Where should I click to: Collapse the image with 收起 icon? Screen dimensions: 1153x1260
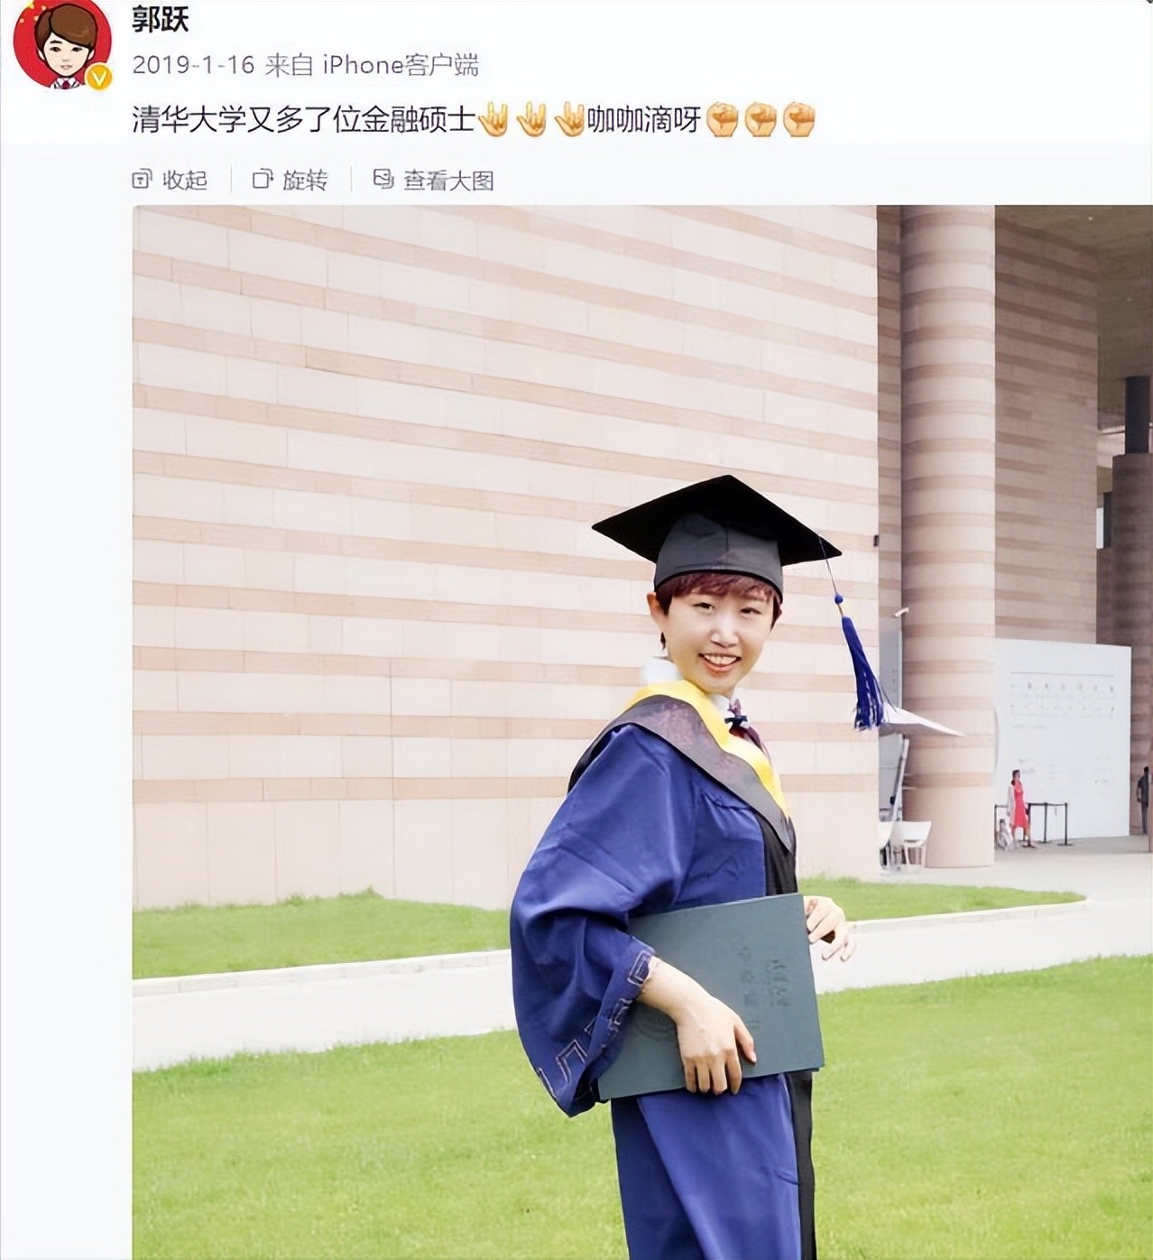click(x=142, y=180)
